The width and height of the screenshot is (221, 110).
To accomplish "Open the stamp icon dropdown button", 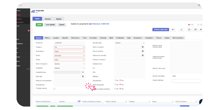I will [x=190, y=30].
